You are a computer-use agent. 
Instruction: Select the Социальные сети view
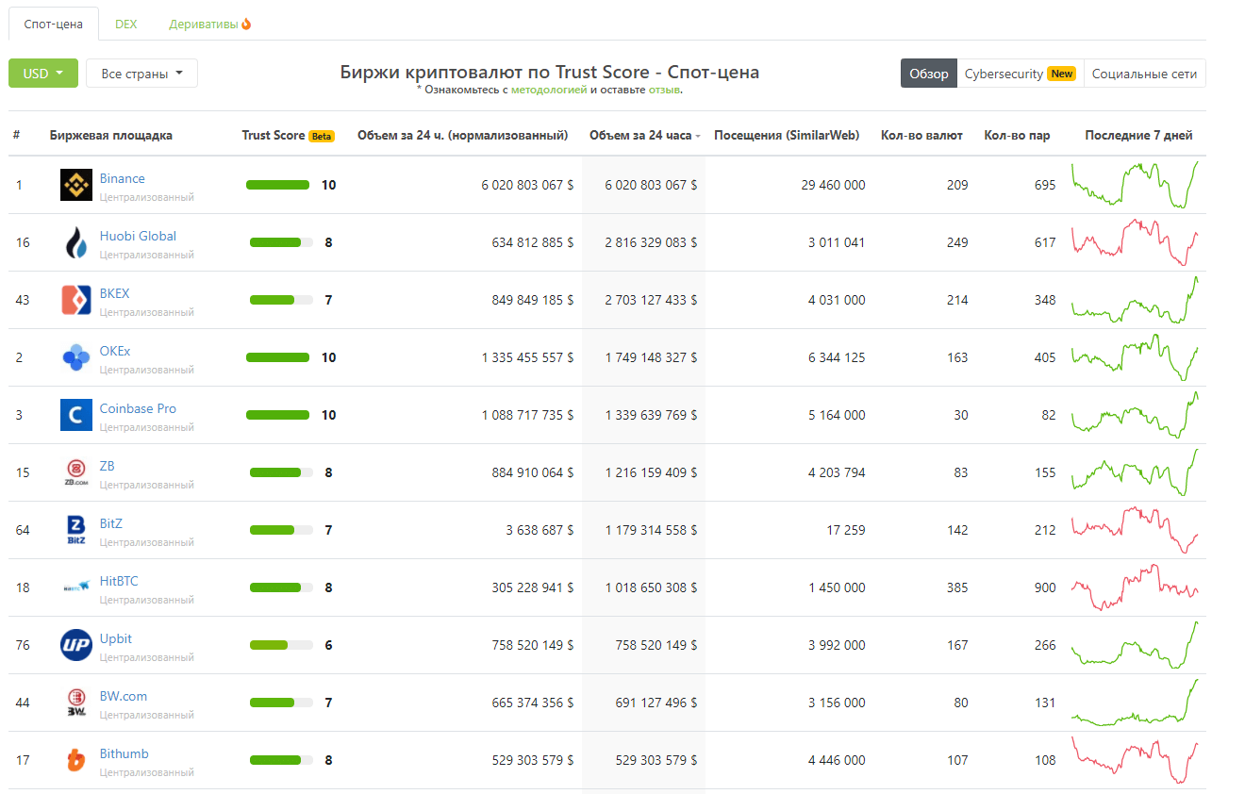click(x=1145, y=74)
